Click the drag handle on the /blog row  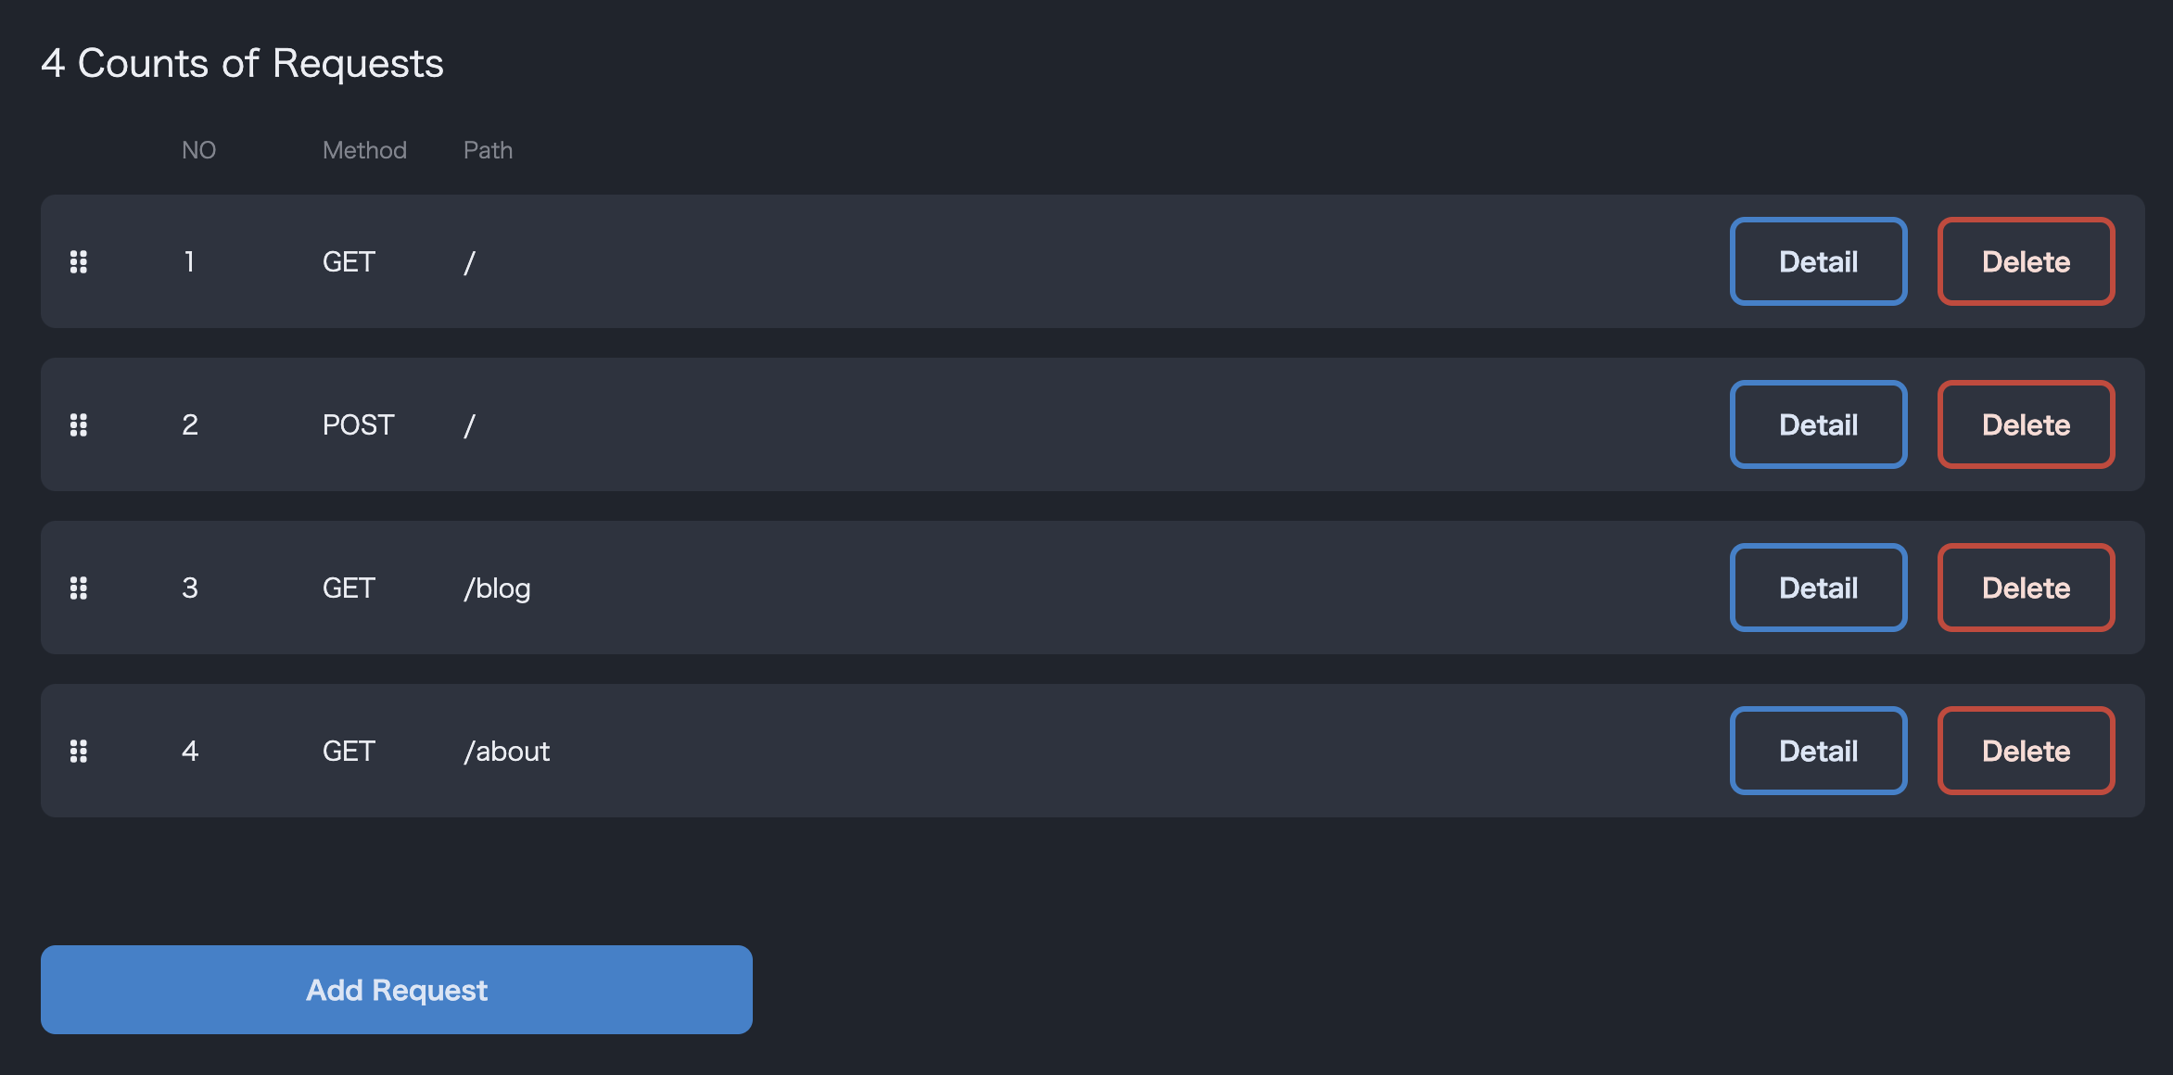[x=79, y=588]
